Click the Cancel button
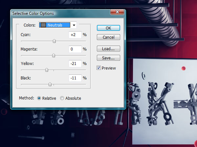 pos(108,37)
